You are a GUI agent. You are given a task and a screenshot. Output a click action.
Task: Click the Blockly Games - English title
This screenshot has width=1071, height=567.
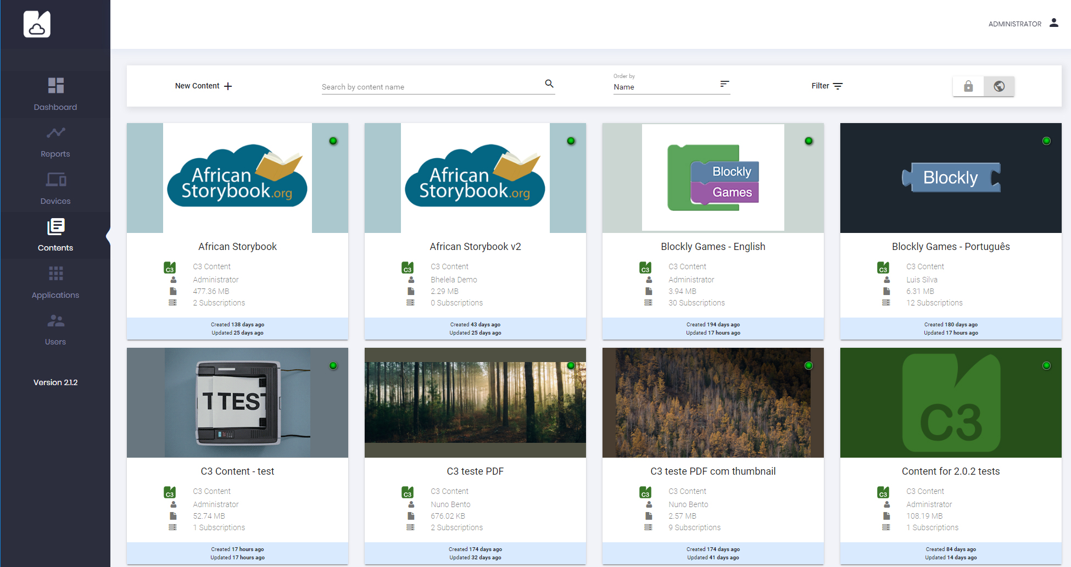pos(713,247)
